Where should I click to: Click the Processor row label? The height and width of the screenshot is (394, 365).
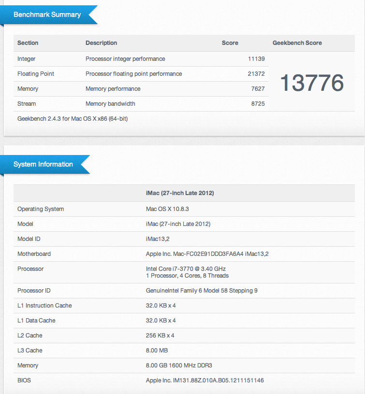[x=30, y=269]
